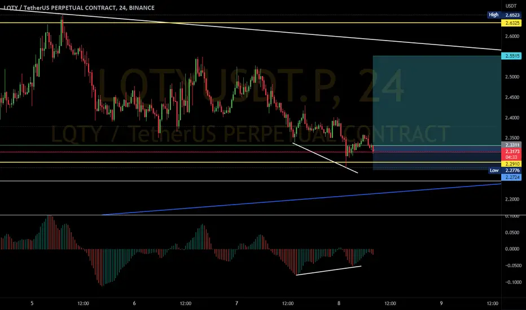526x310 pixels.
Task: Select the short white line under price lows
Action: pos(326,158)
